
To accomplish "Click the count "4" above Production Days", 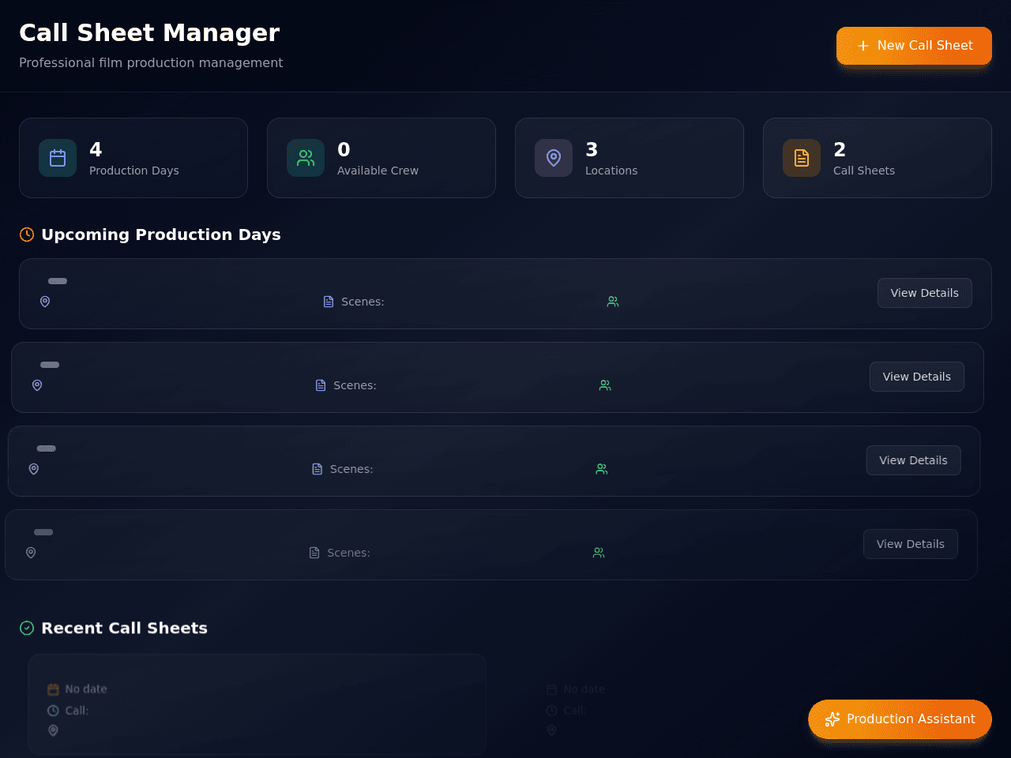I will coord(96,149).
